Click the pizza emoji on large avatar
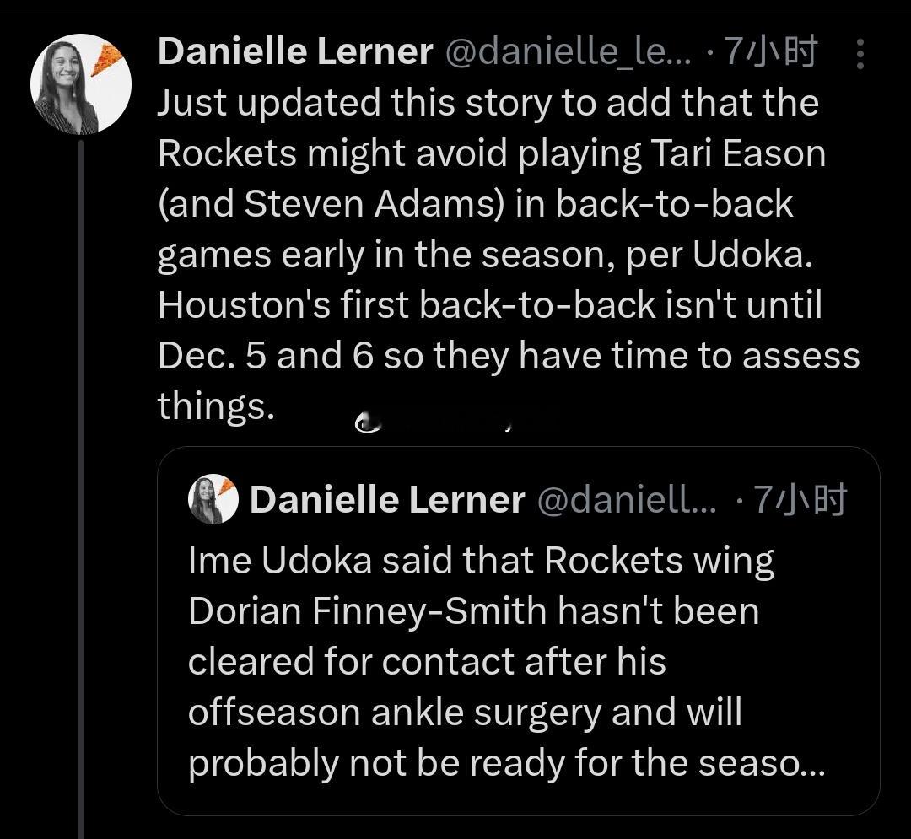 pos(107,60)
